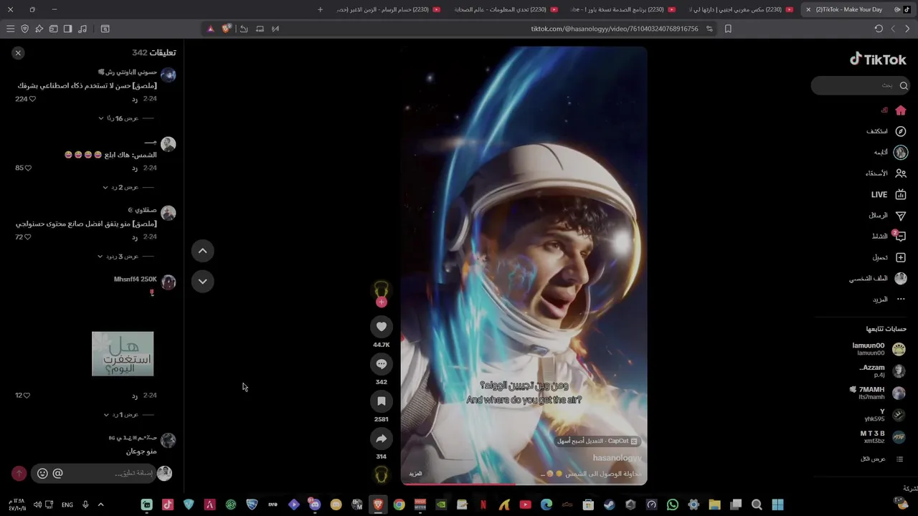Viewport: 918px width, 516px height.
Task: Post comment with the red send arrow
Action: coord(19,473)
